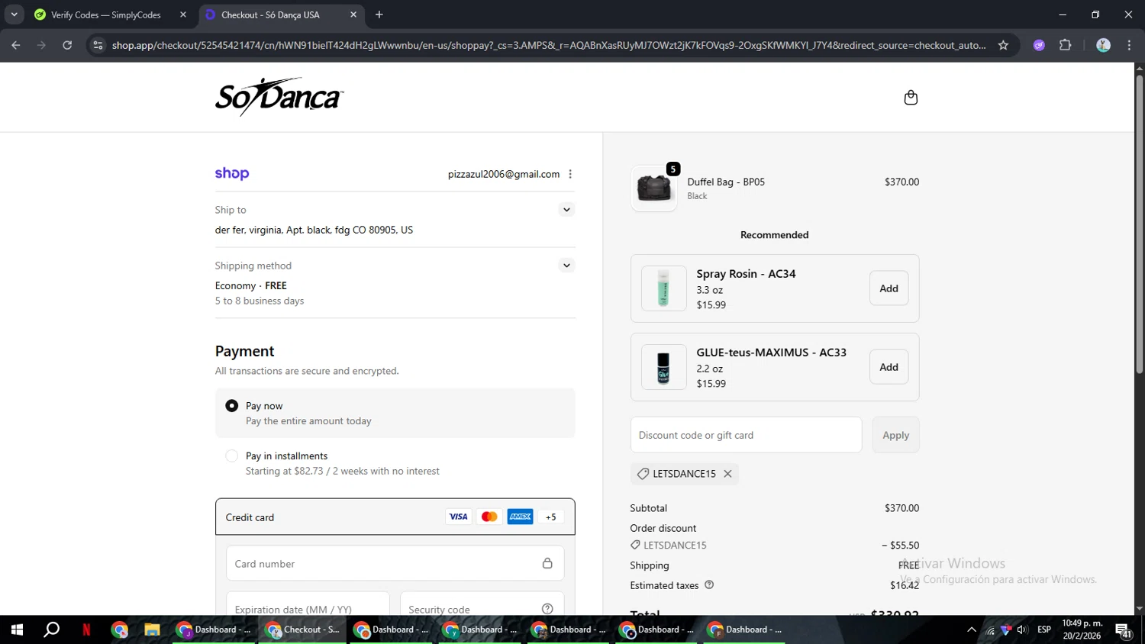Click the lock icon in card number field
Viewport: 1145px width, 644px height.
click(547, 563)
